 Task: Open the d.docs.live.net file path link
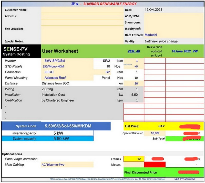[x=107, y=179]
